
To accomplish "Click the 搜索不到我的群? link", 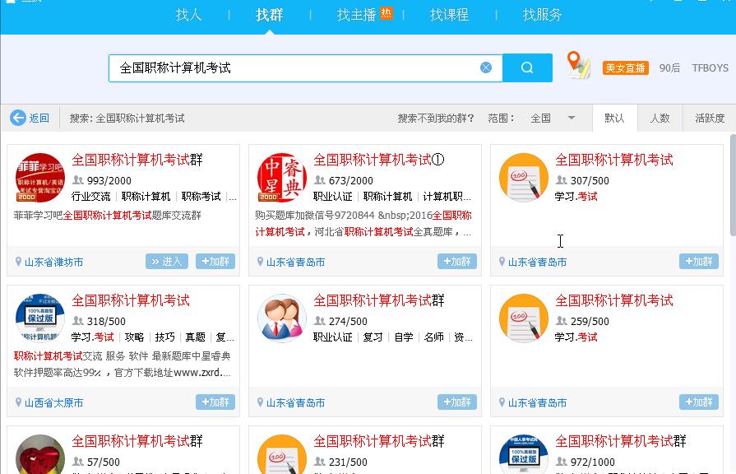I will pos(436,118).
